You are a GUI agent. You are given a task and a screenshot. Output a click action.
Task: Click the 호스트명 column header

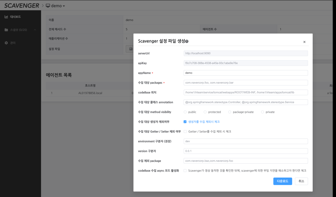click(90, 86)
